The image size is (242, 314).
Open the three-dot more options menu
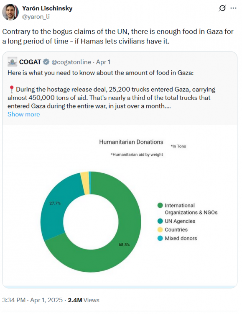233,8
